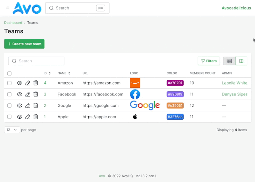This screenshot has width=255, height=182.
Task: Check the Facebook row checkbox
Action: [x=10, y=94]
